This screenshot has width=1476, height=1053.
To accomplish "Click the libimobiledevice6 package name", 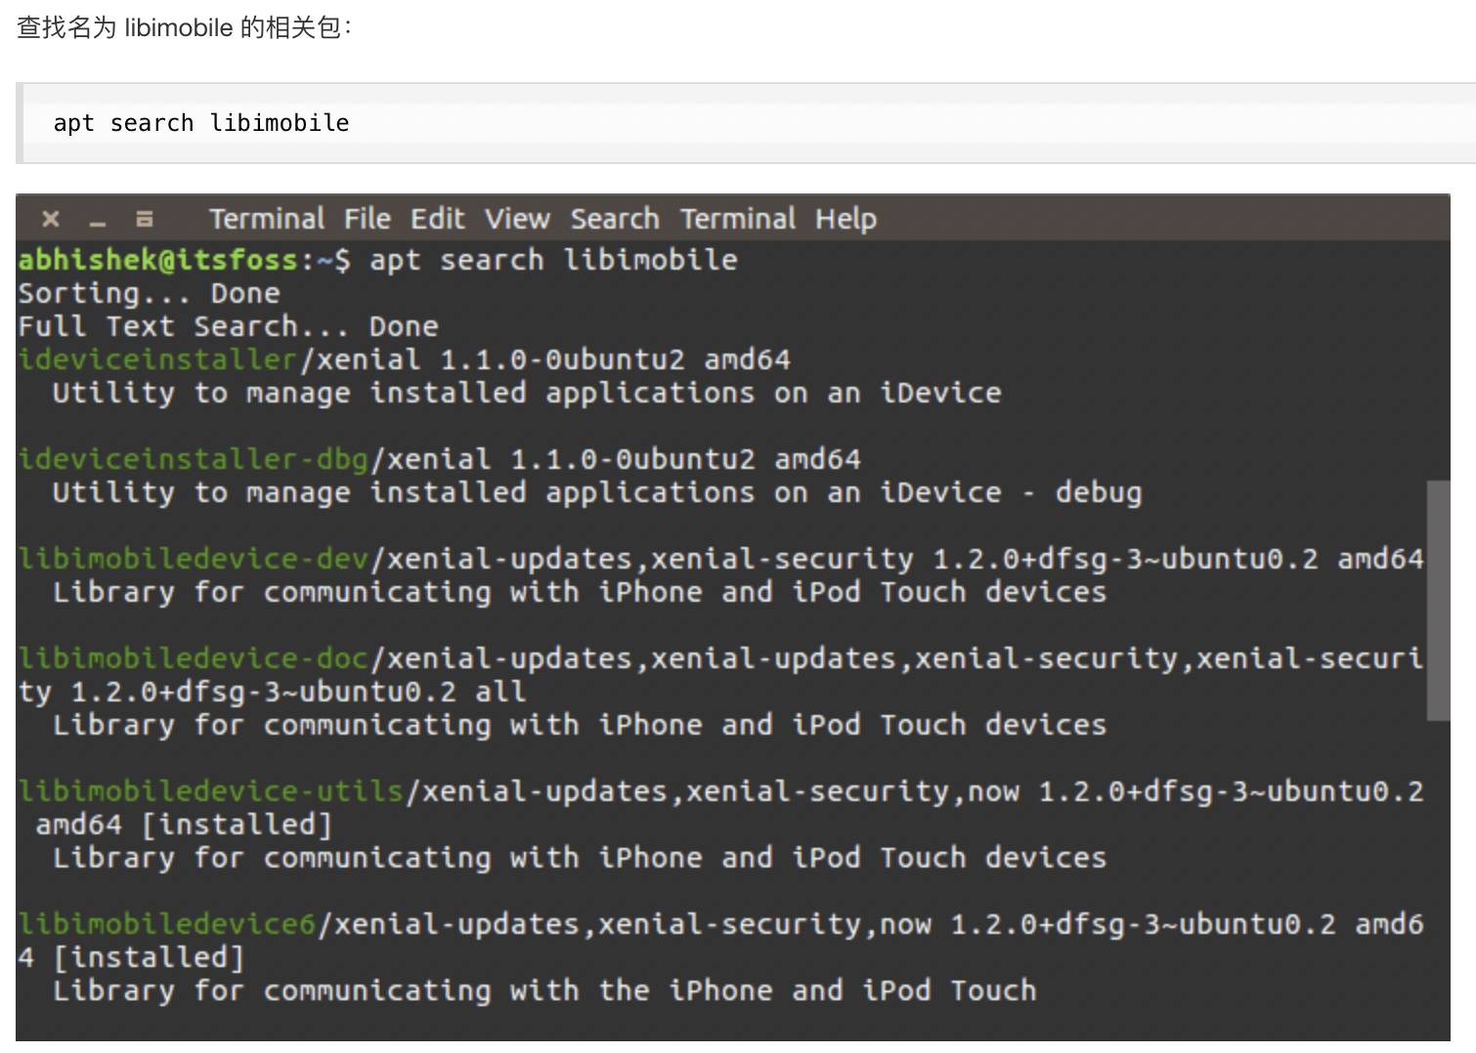I will [x=167, y=924].
